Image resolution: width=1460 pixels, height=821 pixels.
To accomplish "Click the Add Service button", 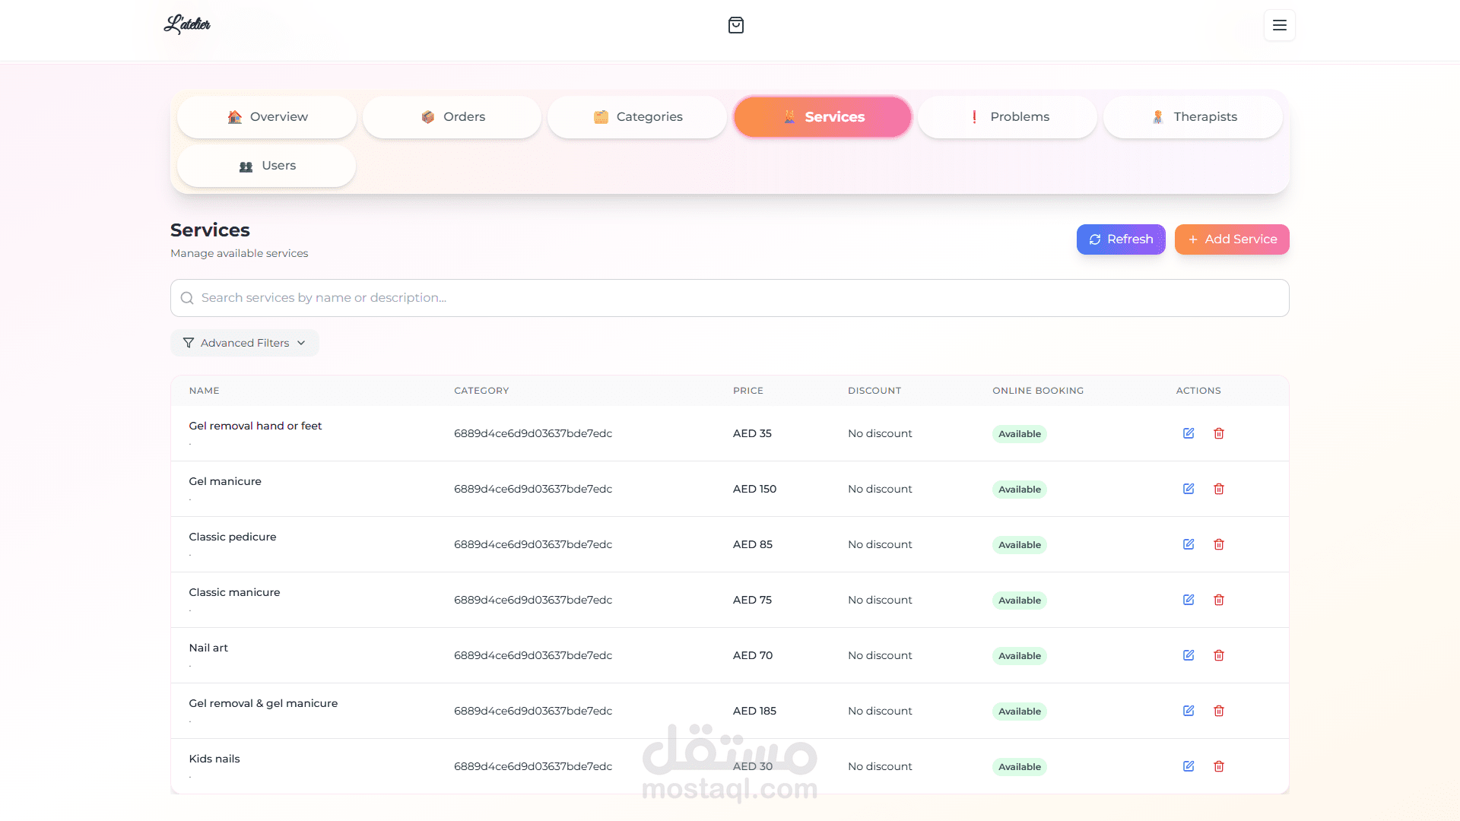I will (x=1232, y=239).
